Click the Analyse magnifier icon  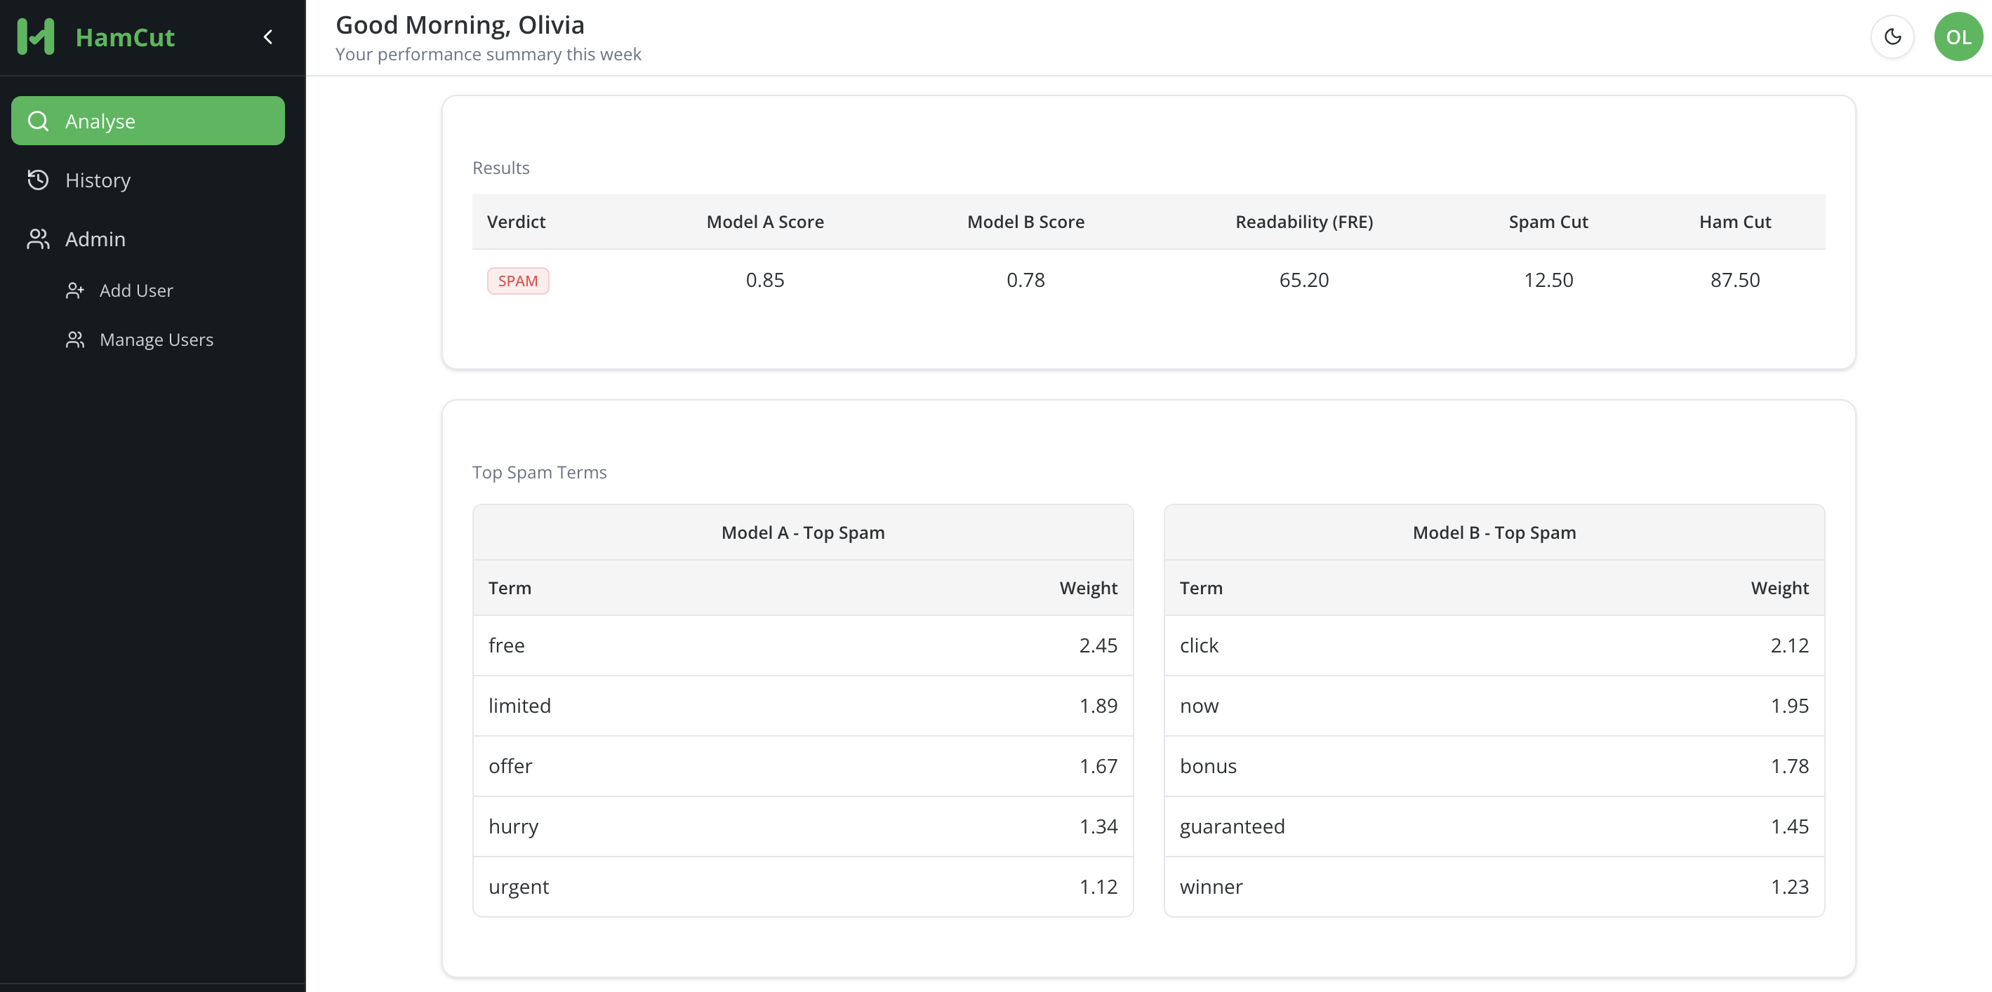click(38, 121)
